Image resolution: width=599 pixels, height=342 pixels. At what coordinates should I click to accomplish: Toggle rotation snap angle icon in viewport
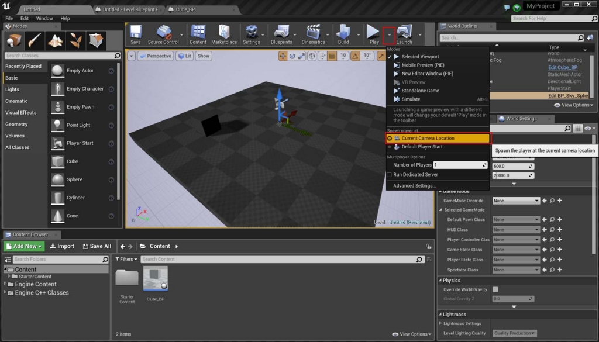pyautogui.click(x=355, y=56)
